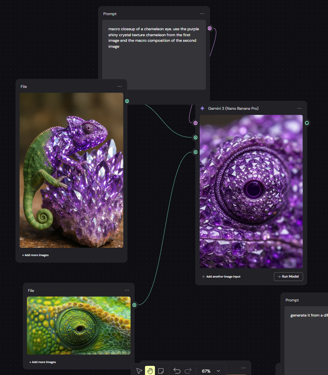Image resolution: width=328 pixels, height=375 pixels.
Task: Click the Gemini node's lower green image input port
Action: tap(195, 152)
